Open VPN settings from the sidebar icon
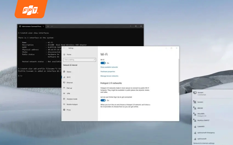 [x=64, y=93]
